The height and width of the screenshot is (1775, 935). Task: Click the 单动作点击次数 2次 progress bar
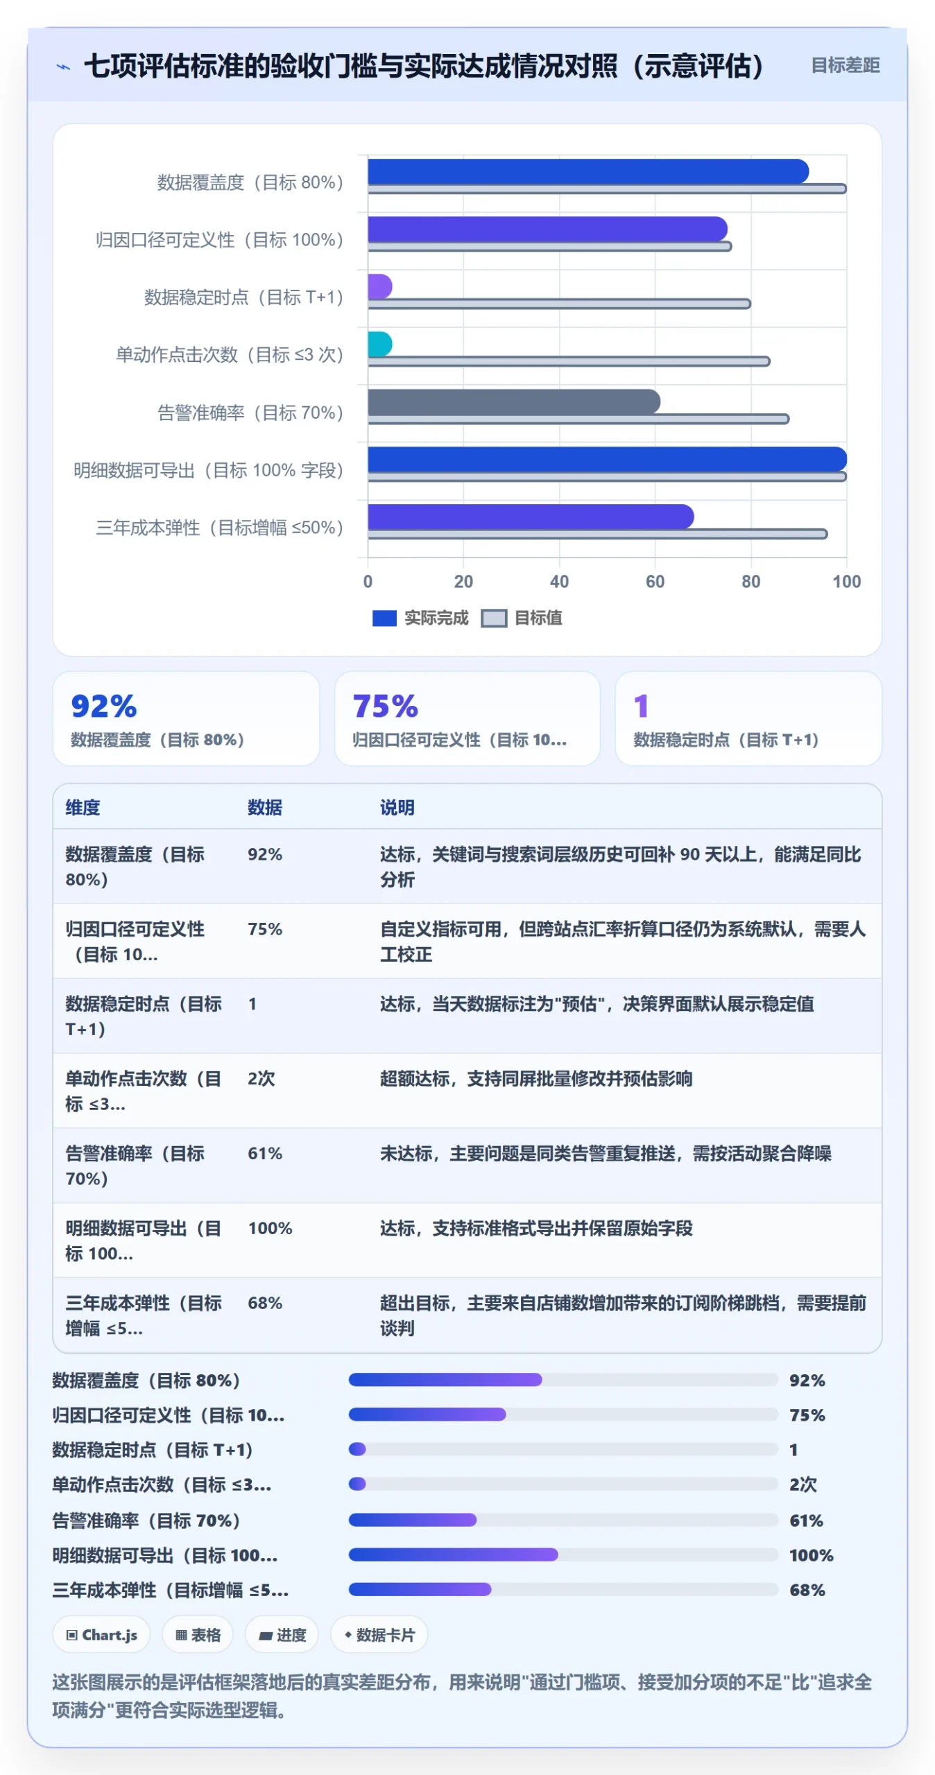(563, 1484)
